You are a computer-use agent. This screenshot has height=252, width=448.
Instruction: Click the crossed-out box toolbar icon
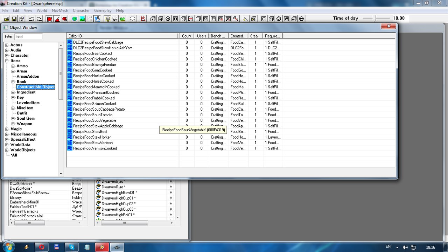click(228, 19)
